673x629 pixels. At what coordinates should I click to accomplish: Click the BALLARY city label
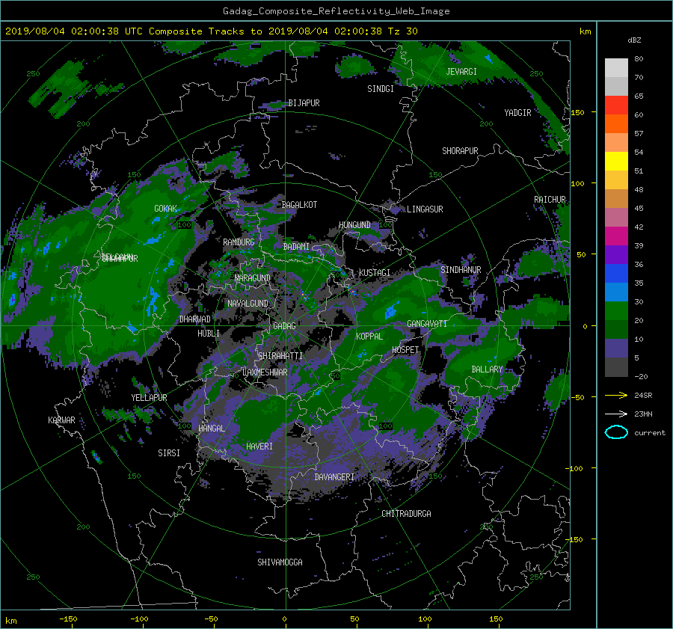tap(487, 369)
